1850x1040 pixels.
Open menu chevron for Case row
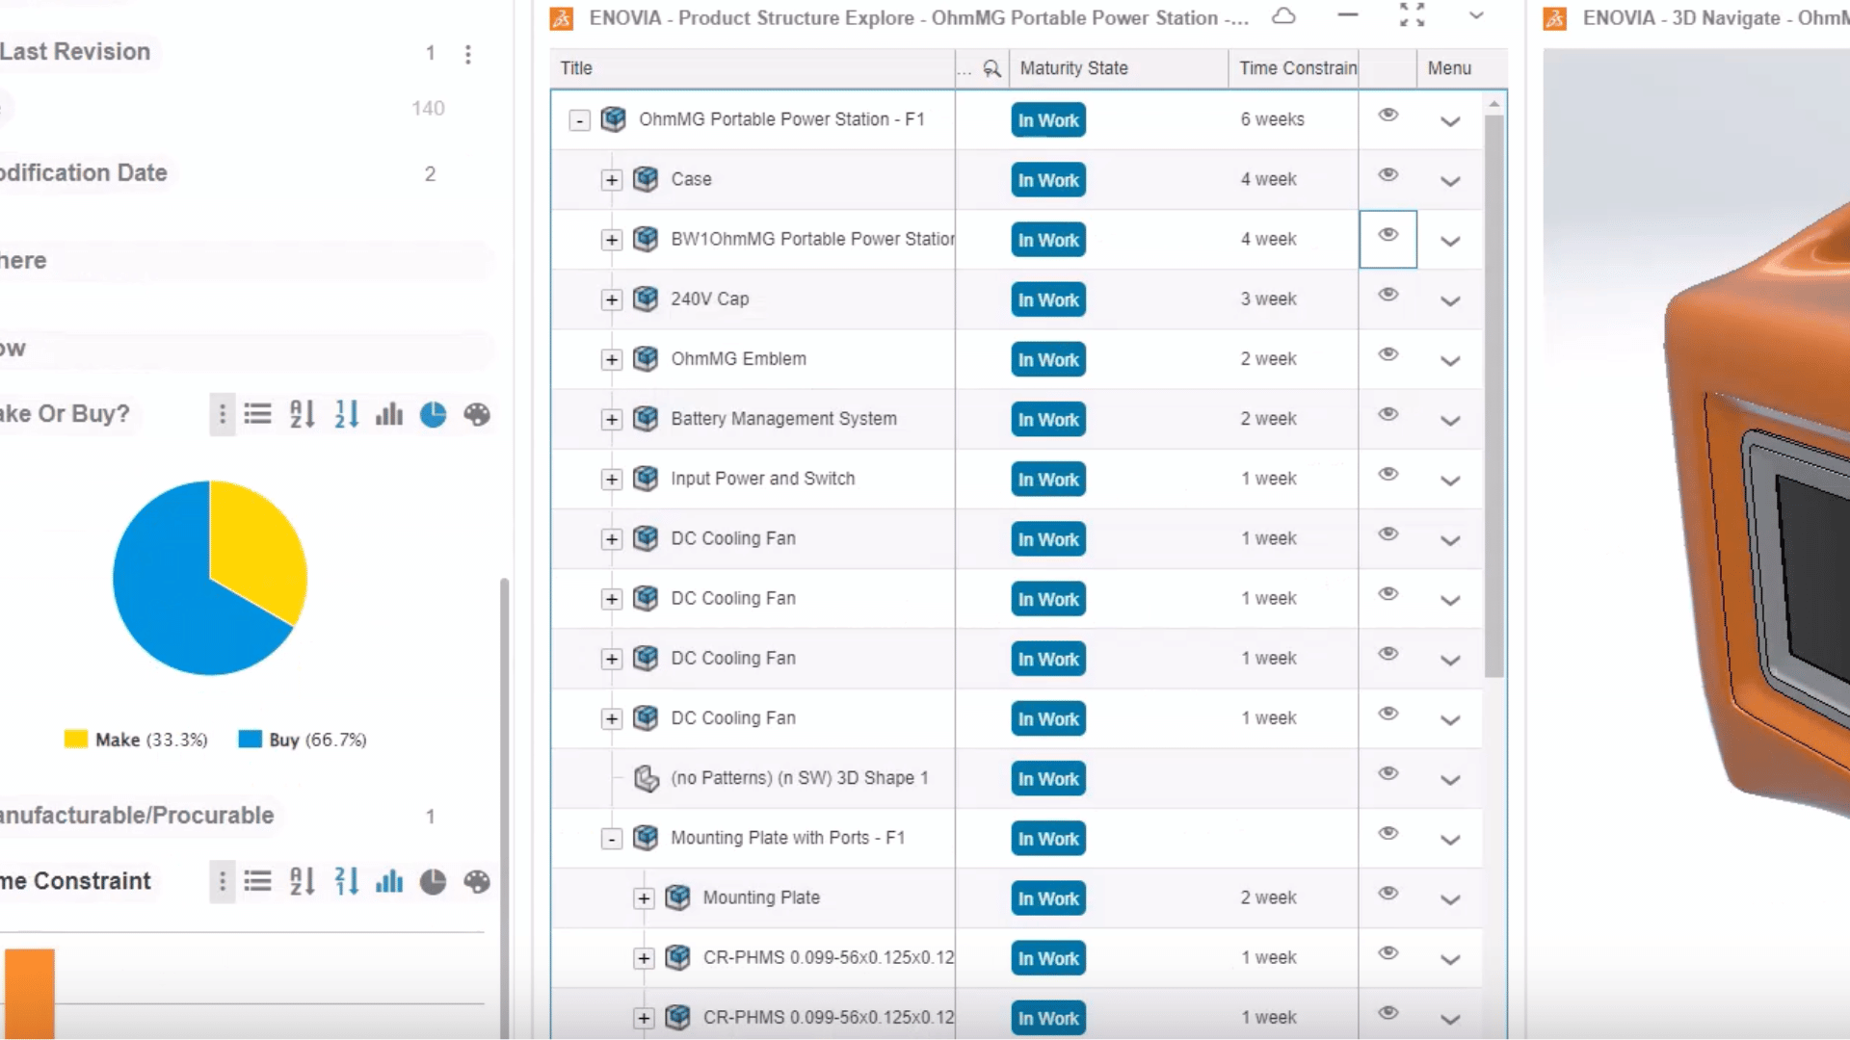coord(1450,181)
